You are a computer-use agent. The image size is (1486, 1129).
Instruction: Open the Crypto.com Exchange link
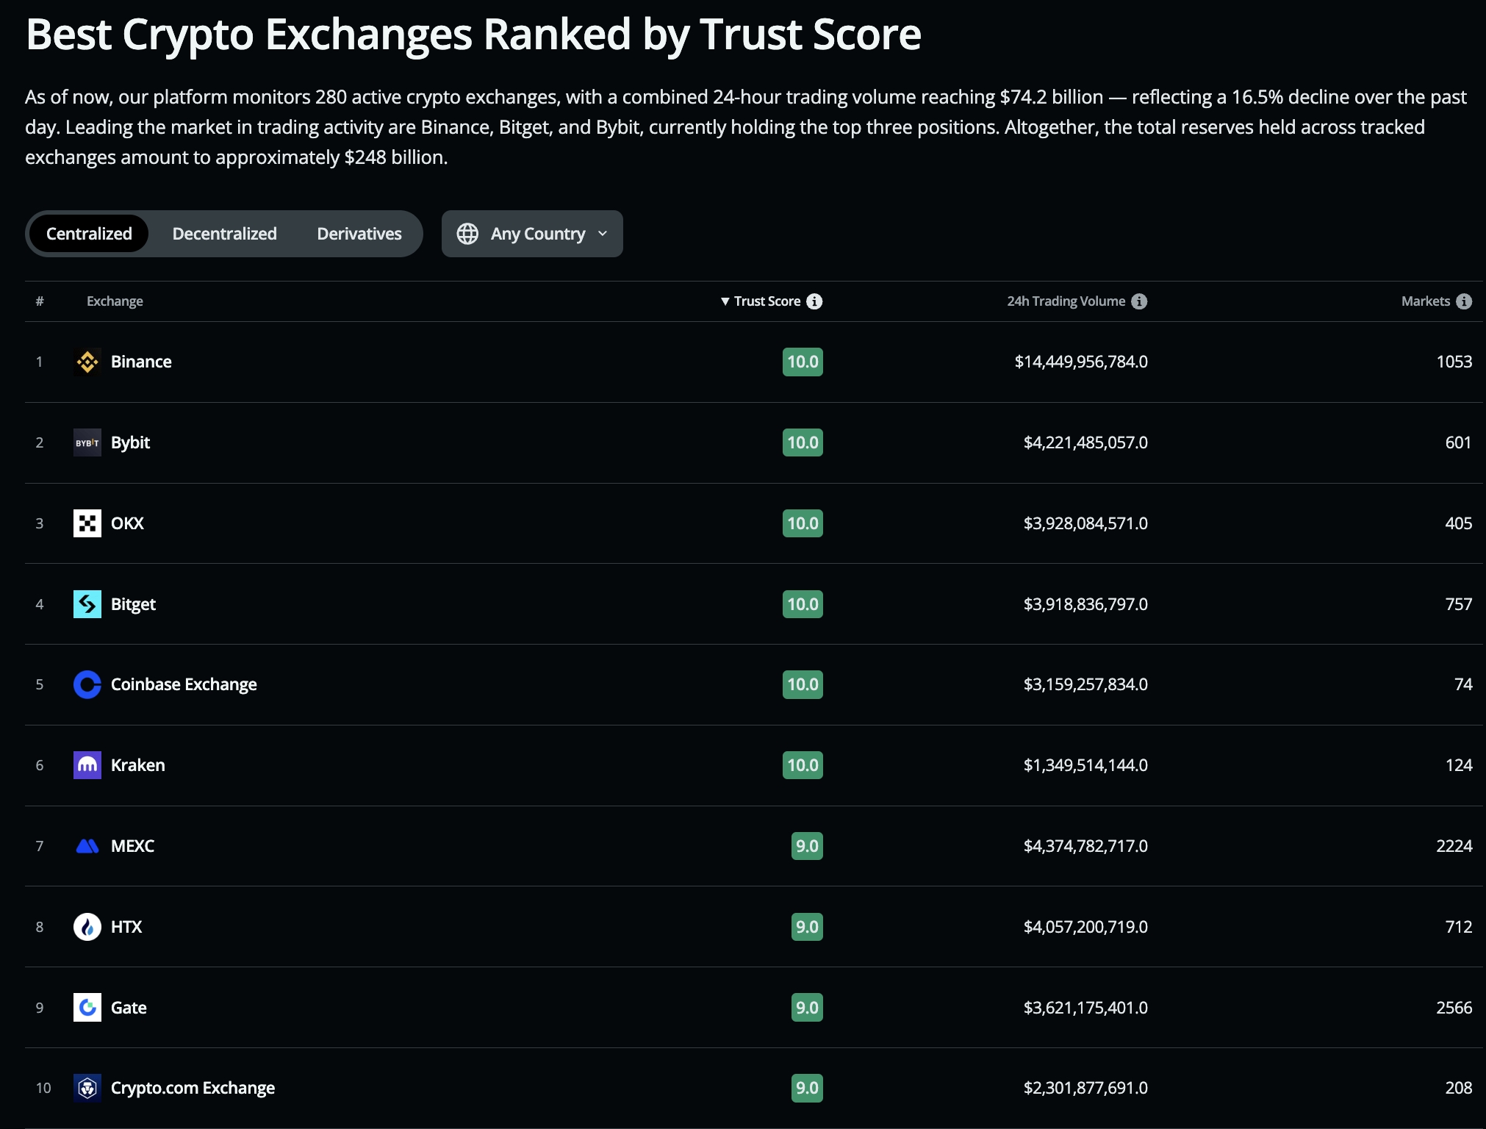193,1088
